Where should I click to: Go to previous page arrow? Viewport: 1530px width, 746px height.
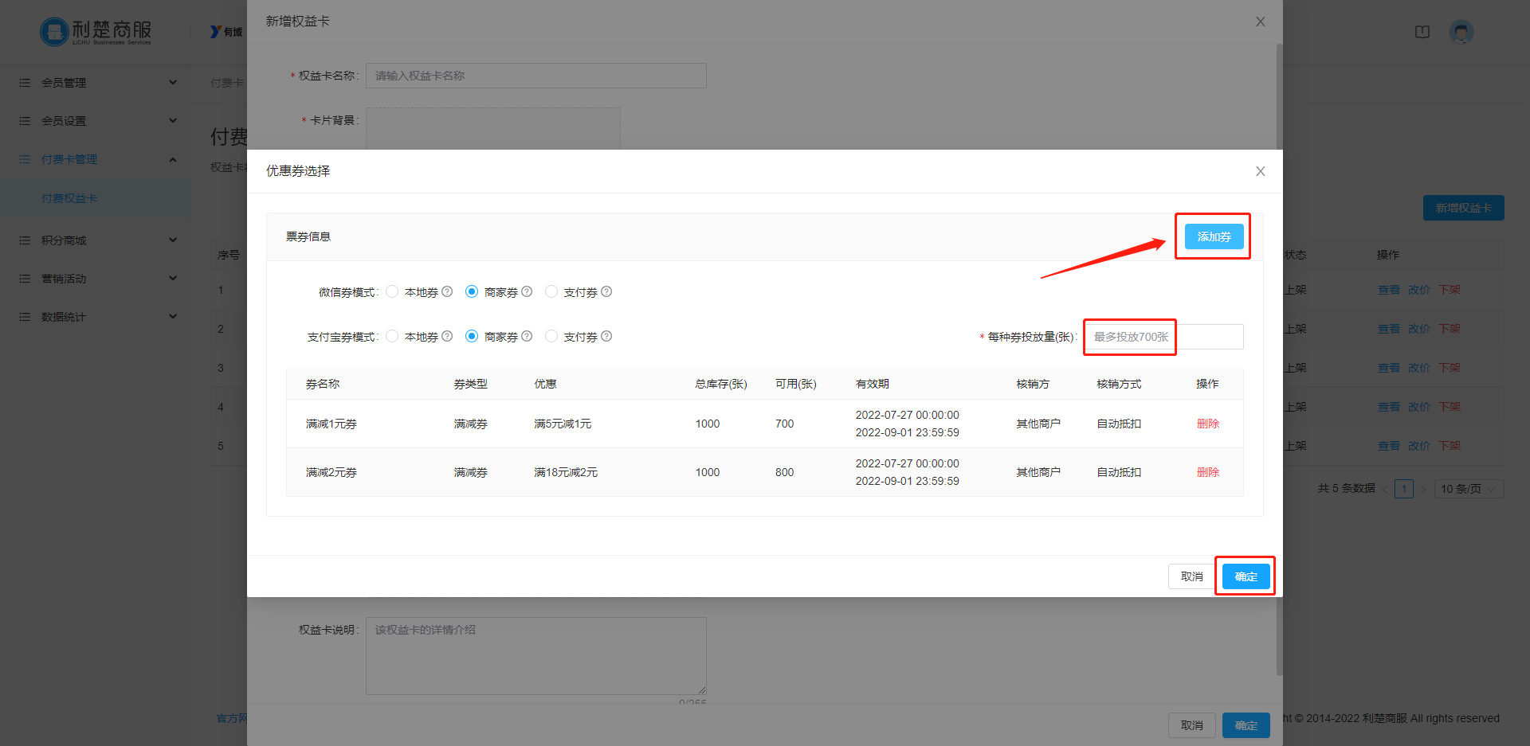(1385, 489)
